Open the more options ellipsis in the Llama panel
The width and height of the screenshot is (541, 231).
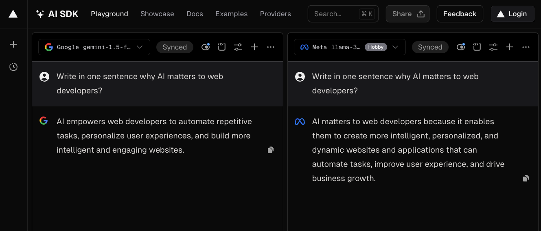526,47
